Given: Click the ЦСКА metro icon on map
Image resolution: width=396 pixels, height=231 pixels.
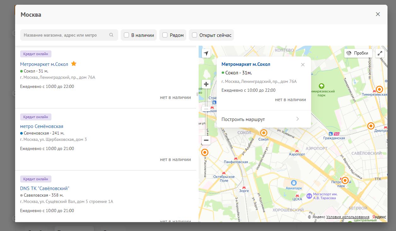Looking at the screenshot, I should [x=297, y=195].
